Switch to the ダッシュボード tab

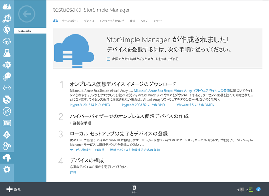pyautogui.click(x=70, y=21)
